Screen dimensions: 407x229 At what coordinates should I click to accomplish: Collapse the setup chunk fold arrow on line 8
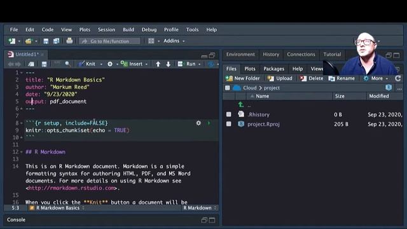point(22,123)
